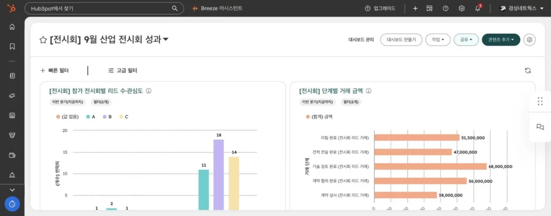Open the Content sidebar icon
Image resolution: width=551 pixels, height=216 pixels.
[12, 115]
